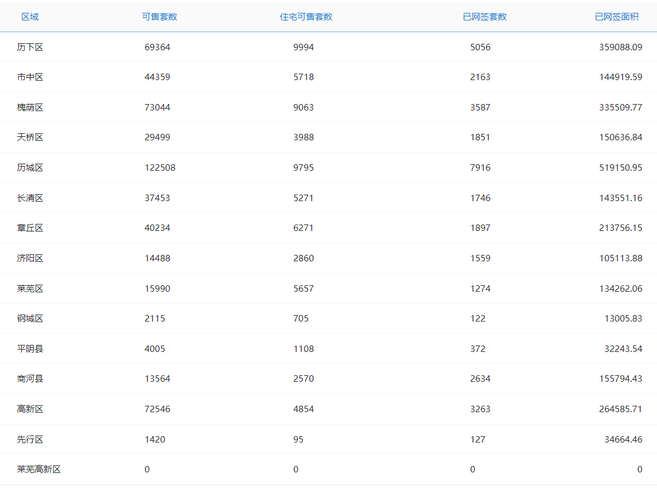Select 先行区 residential value 95
Viewport: 657px width, 494px height.
click(299, 440)
